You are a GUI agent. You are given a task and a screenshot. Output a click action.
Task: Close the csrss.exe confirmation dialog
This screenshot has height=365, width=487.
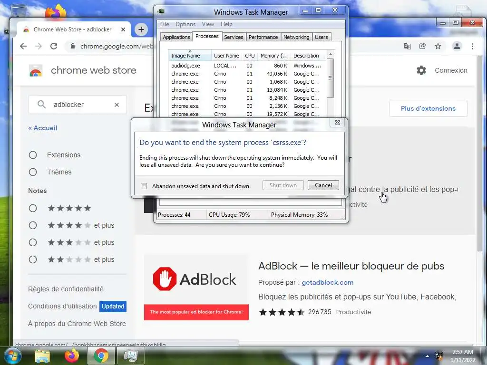pos(337,123)
